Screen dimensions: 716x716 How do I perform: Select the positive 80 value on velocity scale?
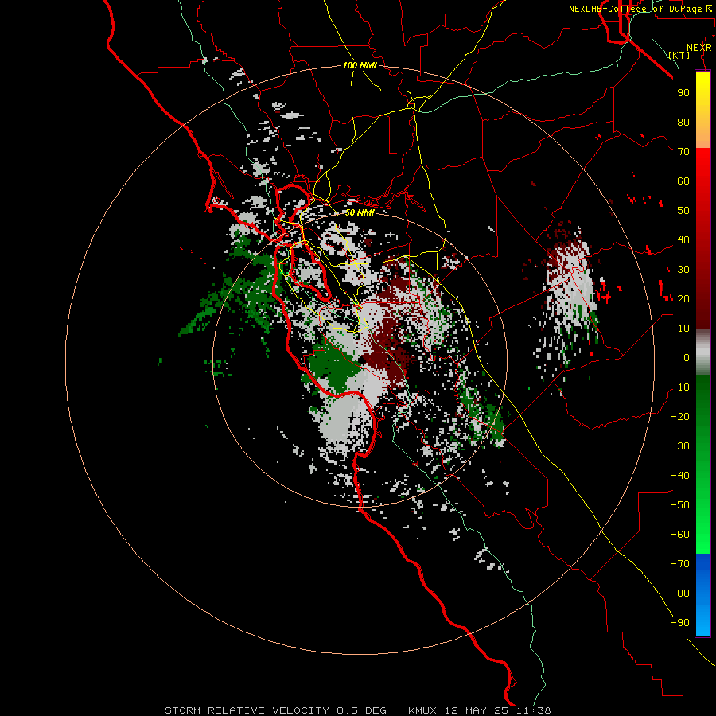(x=683, y=122)
